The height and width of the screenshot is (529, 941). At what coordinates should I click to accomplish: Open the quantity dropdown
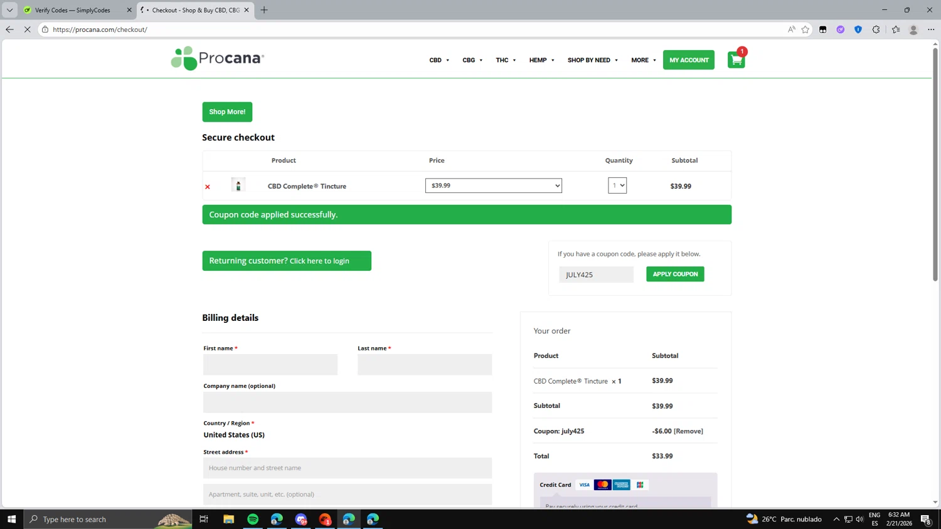pyautogui.click(x=617, y=186)
